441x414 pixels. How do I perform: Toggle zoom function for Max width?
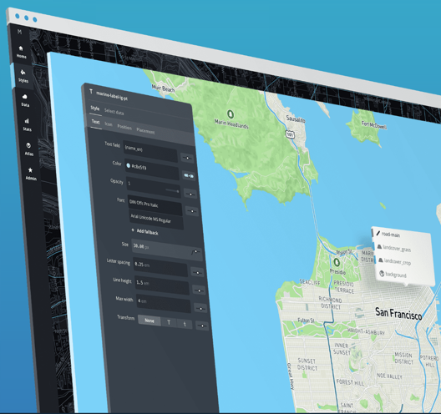(x=200, y=308)
